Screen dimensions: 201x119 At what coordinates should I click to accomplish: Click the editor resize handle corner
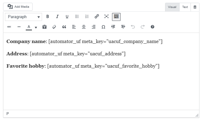pos(197,115)
